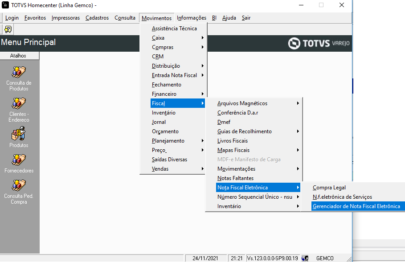Click the date 24/11/2021 in status bar
The image size is (405, 262).
tap(205, 258)
